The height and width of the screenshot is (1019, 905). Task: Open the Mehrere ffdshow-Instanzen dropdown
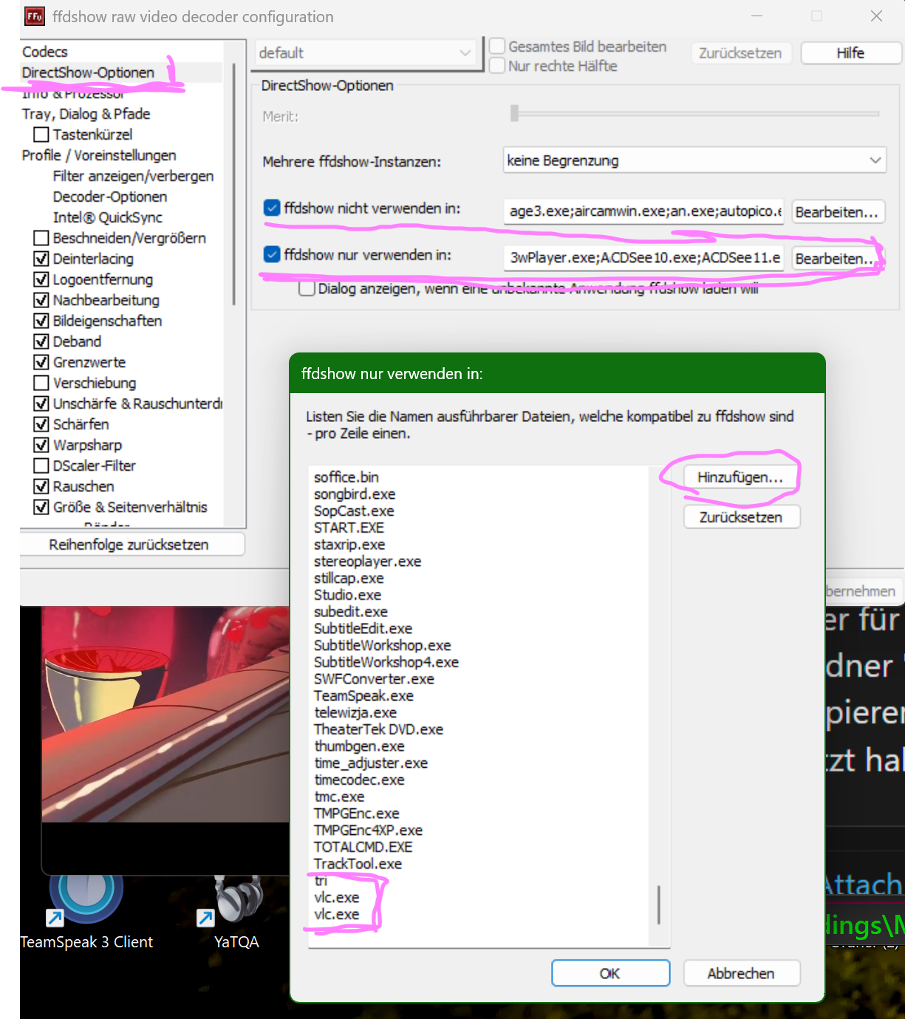pyautogui.click(x=694, y=160)
